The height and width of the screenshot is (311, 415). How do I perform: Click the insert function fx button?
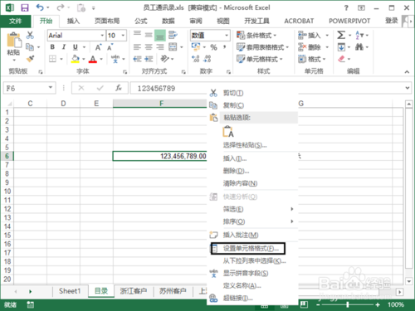(119, 88)
